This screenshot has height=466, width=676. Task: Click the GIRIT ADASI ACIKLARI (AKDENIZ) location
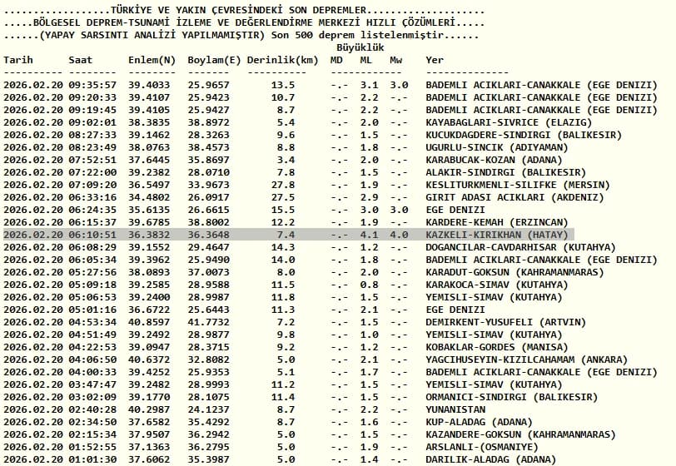[514, 197]
